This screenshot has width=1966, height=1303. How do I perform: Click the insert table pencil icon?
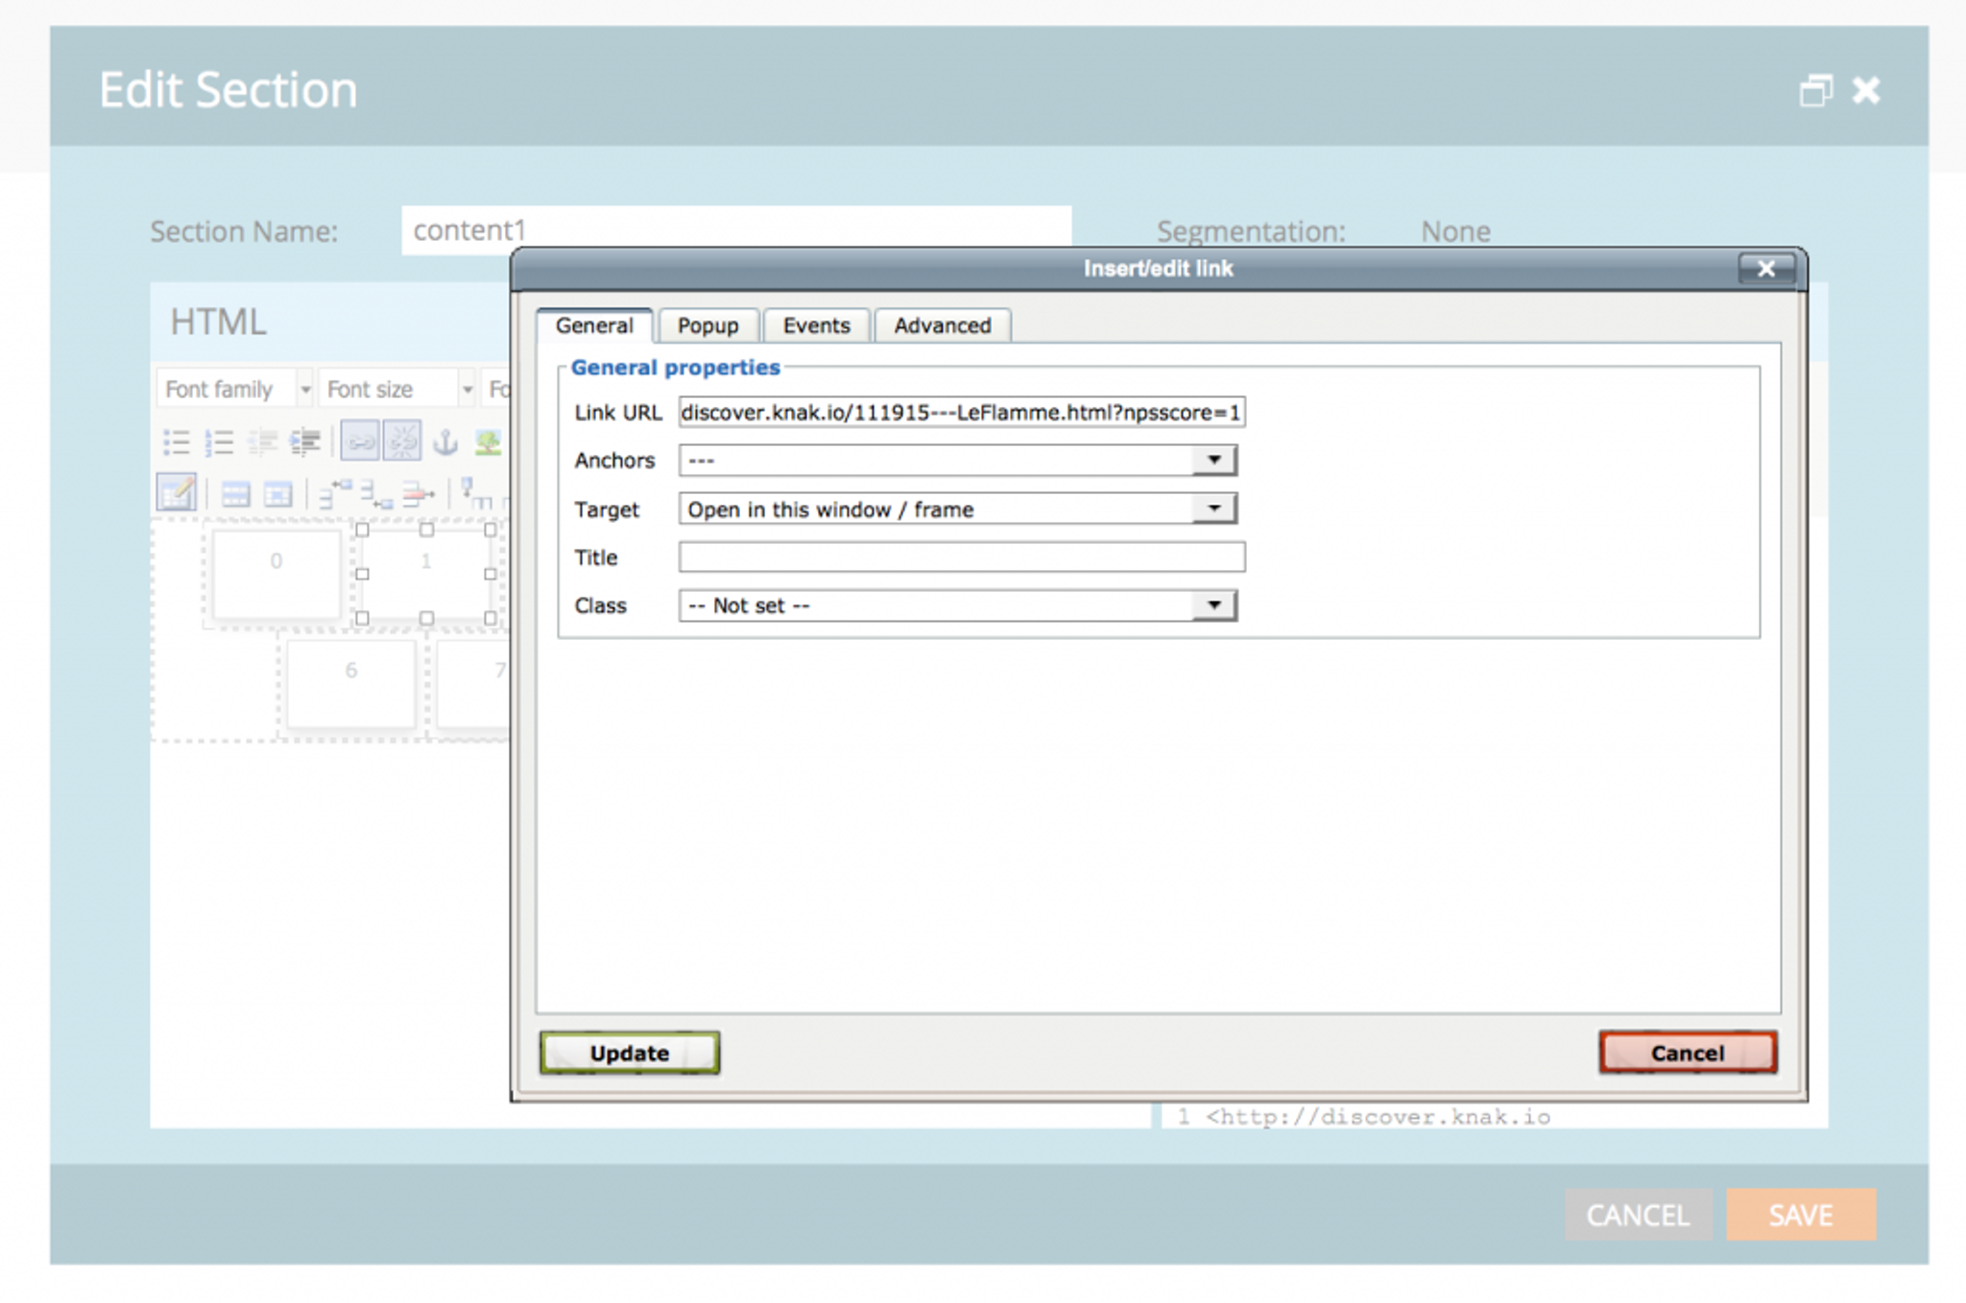click(177, 493)
